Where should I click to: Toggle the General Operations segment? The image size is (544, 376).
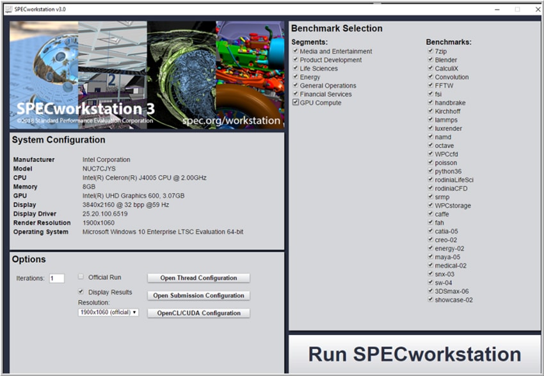tap(296, 85)
